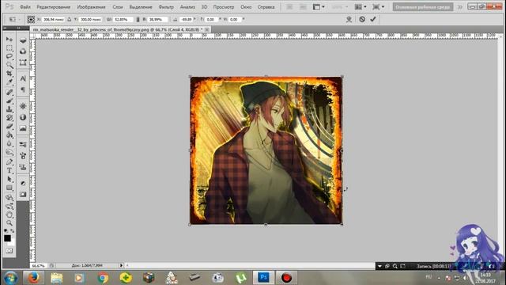
Task: Open the Info panel icon
Action: (23, 117)
